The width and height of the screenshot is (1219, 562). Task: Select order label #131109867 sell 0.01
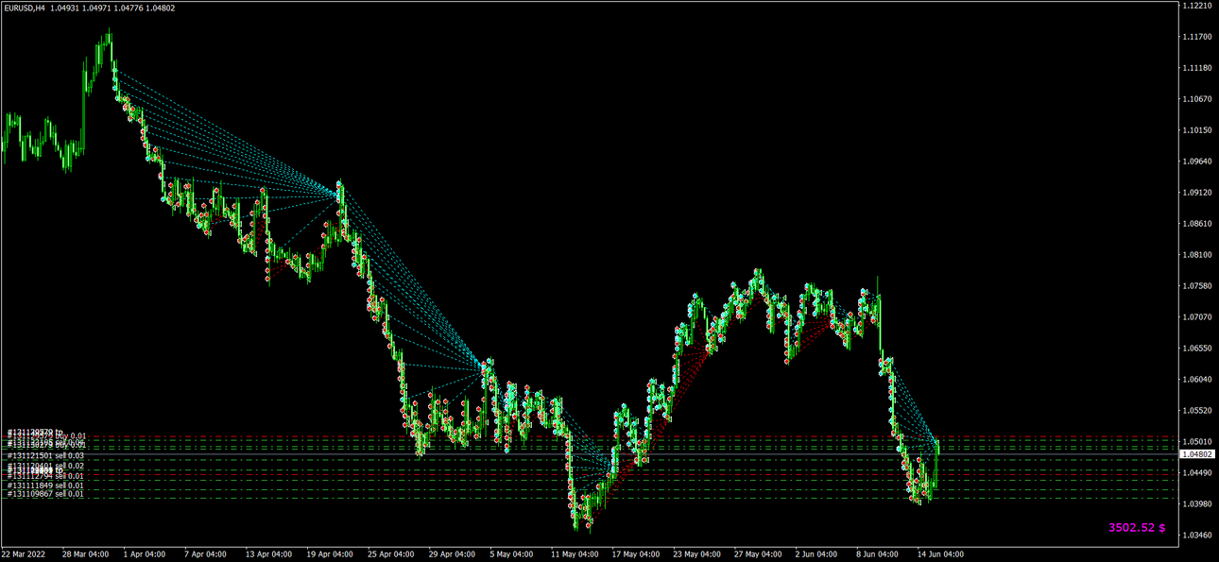click(45, 494)
